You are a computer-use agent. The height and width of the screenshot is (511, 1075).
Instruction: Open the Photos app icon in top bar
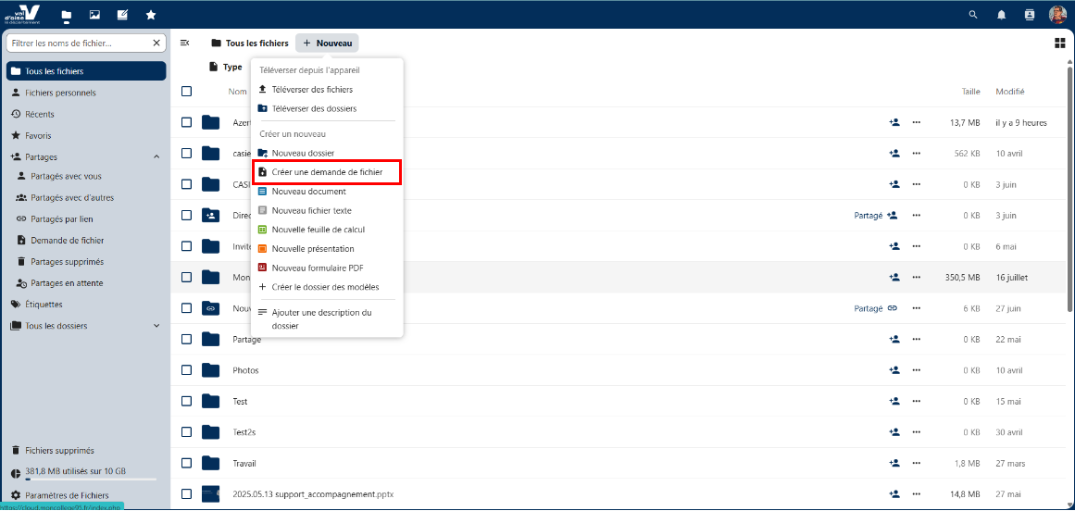tap(94, 15)
